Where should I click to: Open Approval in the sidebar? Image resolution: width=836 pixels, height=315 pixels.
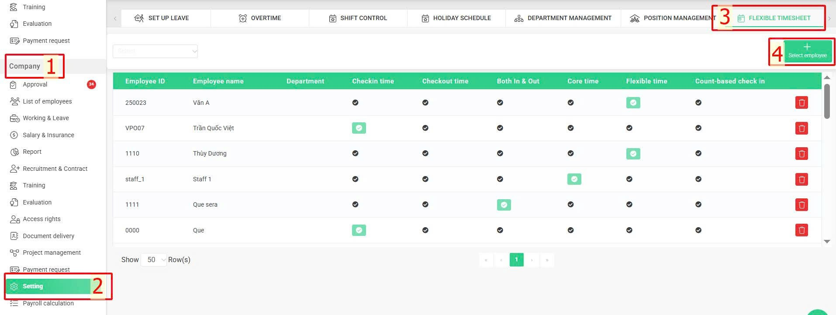pos(35,84)
